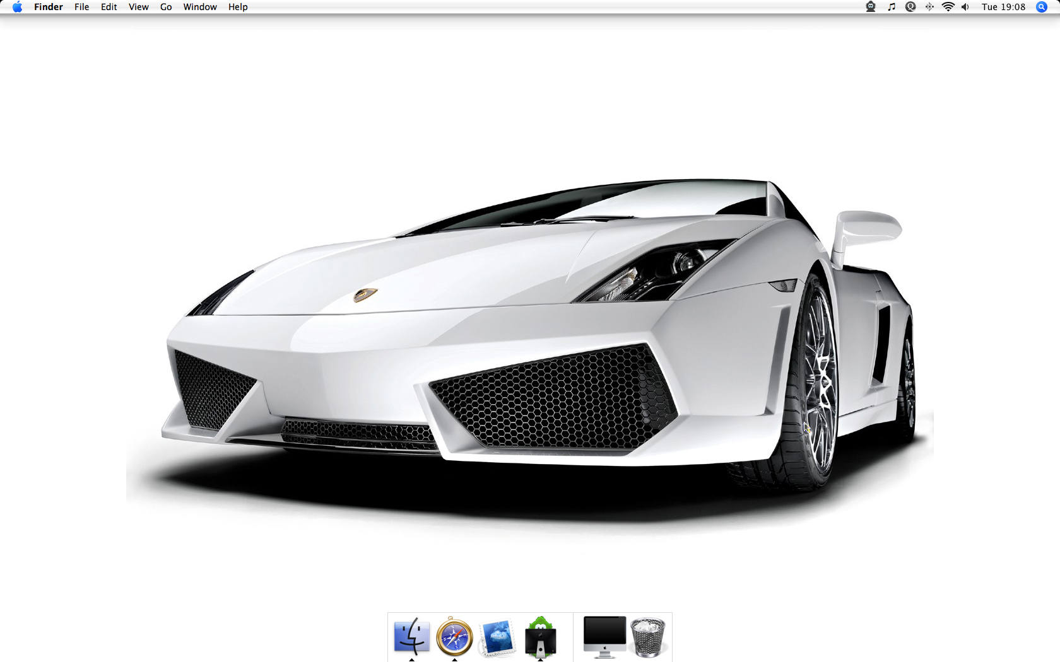Click the round Q menu bar icon
Screen dimensions: 1060x662
tap(910, 7)
